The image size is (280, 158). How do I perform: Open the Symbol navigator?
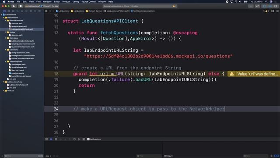tap(13, 11)
